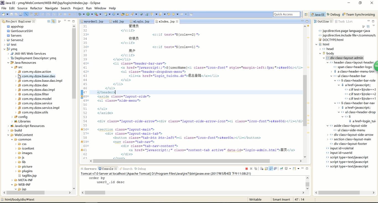
Task: Click the New file toolbar icon
Action: tap(3, 14)
